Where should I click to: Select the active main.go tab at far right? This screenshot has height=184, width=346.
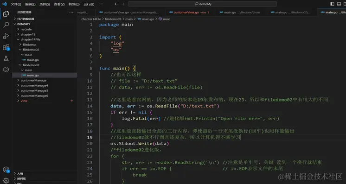332,13
